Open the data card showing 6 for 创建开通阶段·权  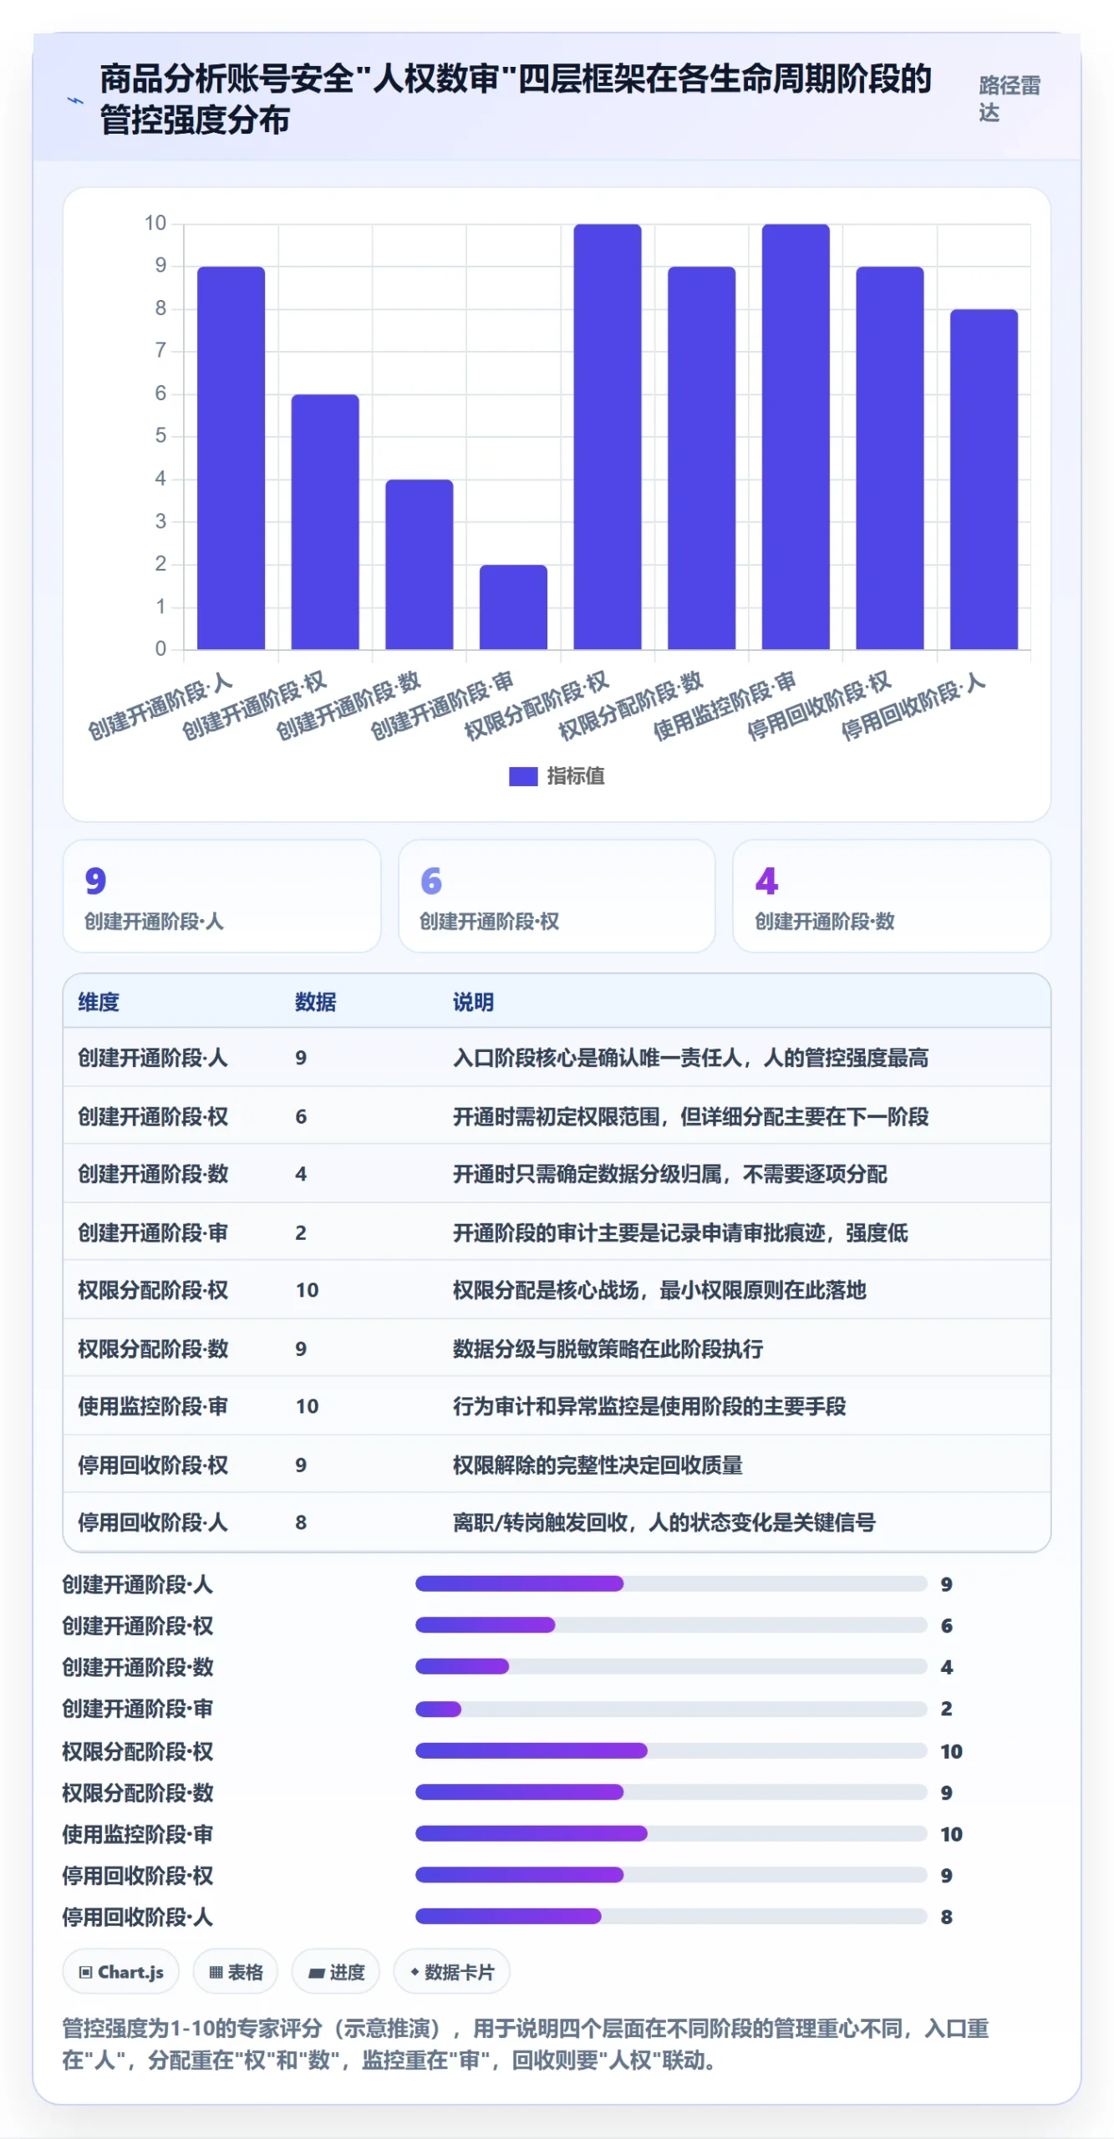tap(557, 896)
